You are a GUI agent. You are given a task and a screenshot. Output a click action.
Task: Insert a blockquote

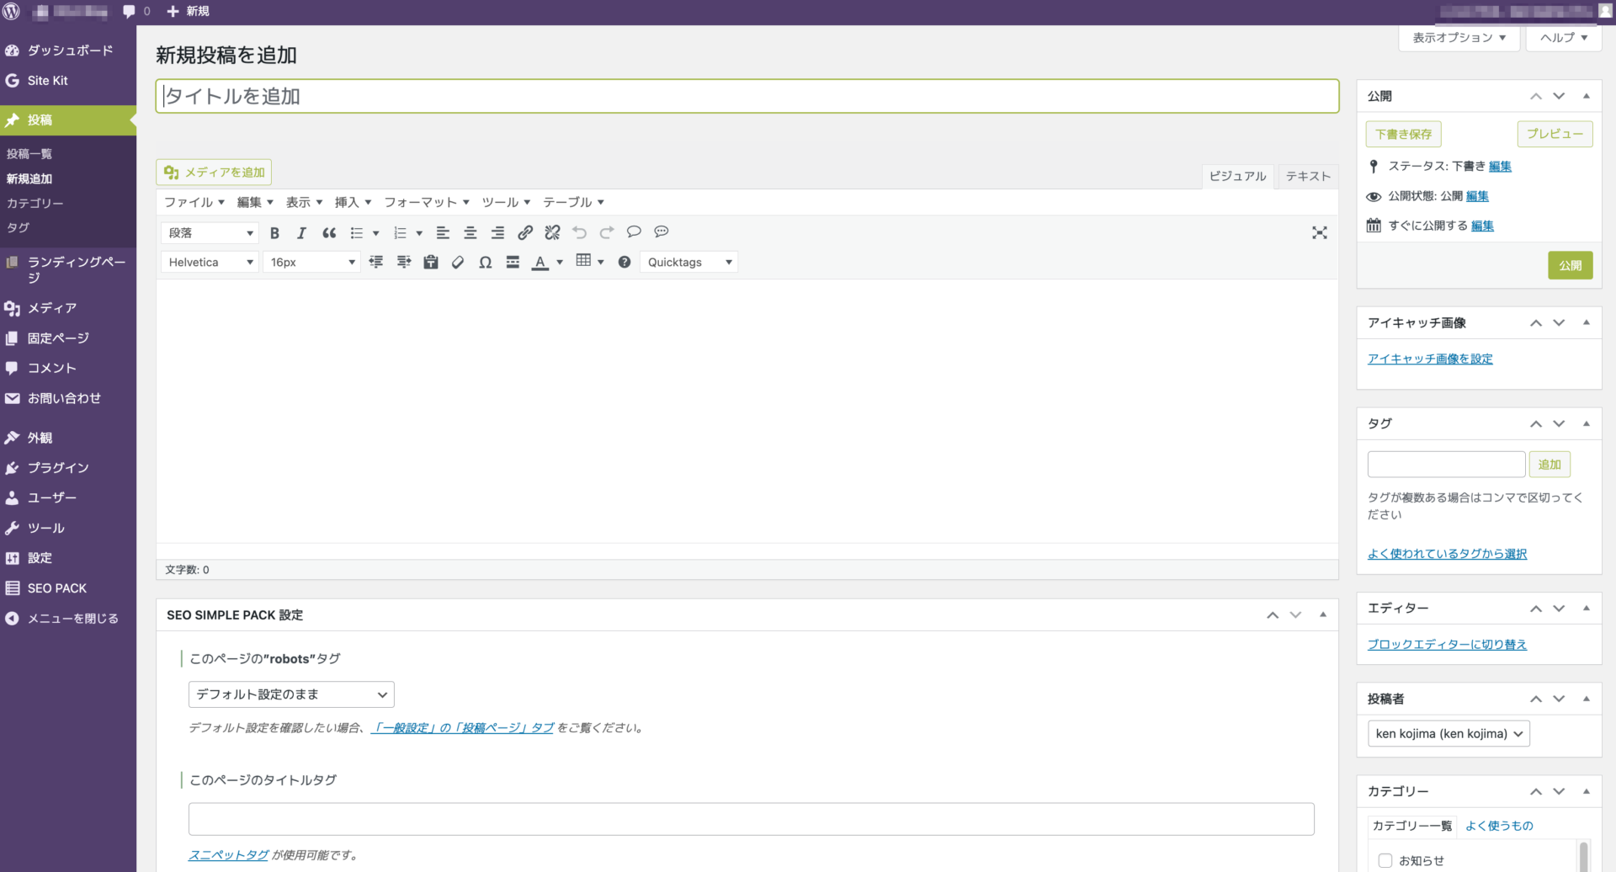point(329,233)
